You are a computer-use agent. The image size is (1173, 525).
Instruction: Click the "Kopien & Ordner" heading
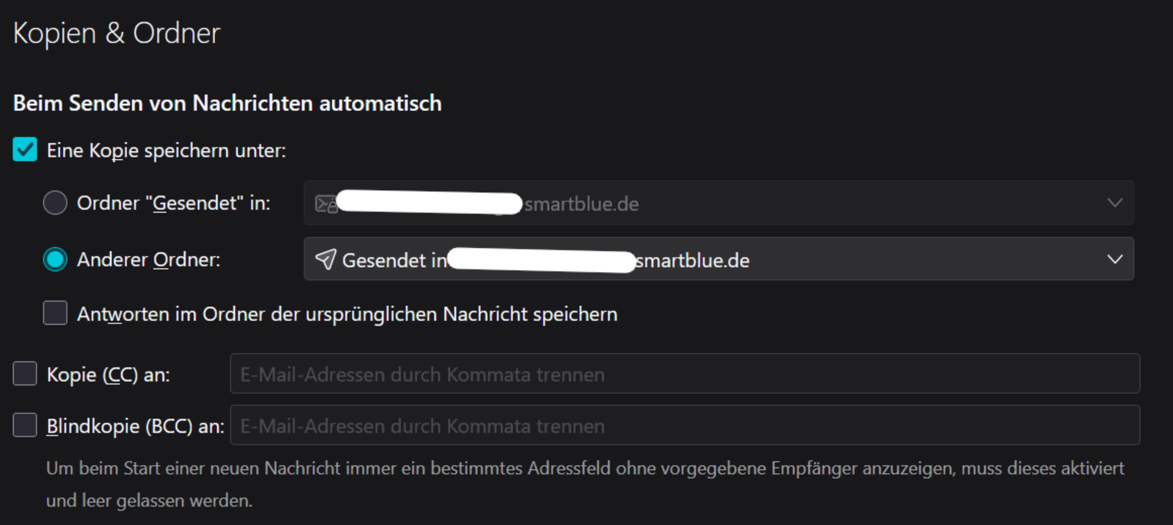(x=116, y=33)
